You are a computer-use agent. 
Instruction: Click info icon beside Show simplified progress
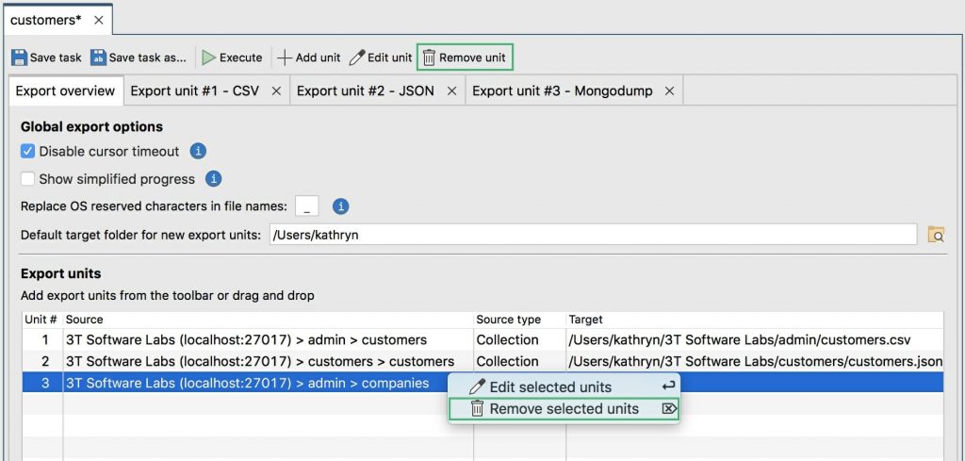pos(214,179)
